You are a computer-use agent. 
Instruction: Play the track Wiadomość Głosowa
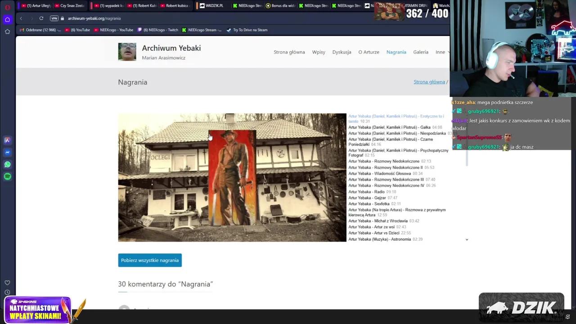(x=386, y=173)
